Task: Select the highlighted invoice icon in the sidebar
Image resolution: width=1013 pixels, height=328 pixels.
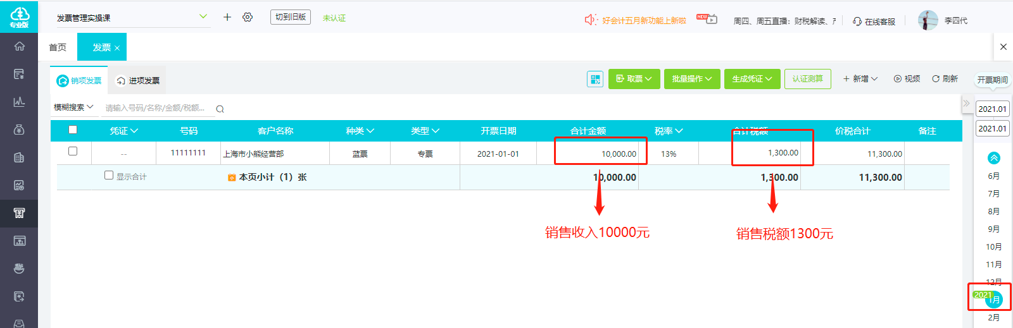Action: click(19, 213)
